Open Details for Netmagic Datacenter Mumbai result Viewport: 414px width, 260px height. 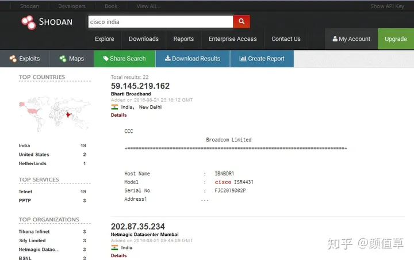(119, 255)
